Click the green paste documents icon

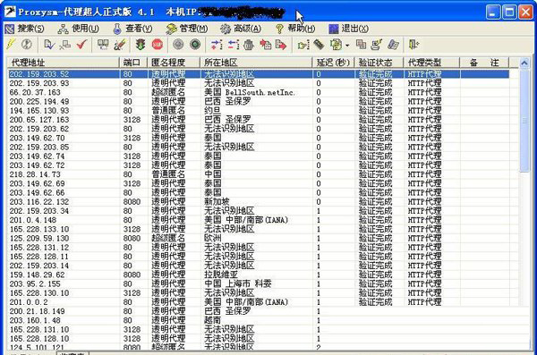point(336,45)
